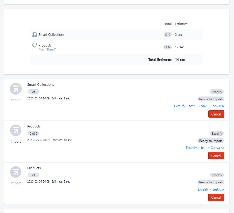Click the Total Estimate summary row
The width and height of the screenshot is (234, 213).
click(x=117, y=60)
